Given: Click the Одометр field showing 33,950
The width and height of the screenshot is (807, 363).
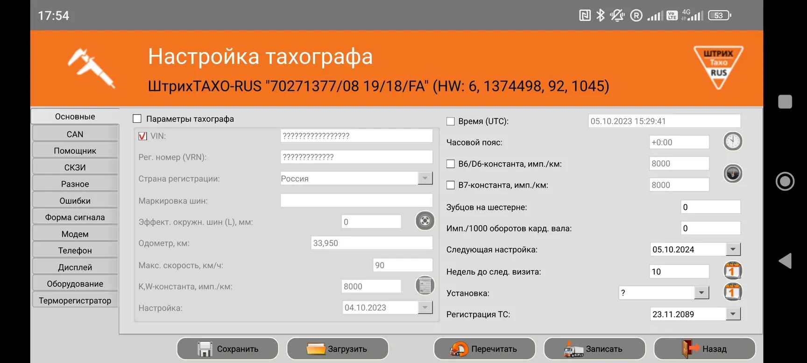Looking at the screenshot, I should pyautogui.click(x=372, y=243).
